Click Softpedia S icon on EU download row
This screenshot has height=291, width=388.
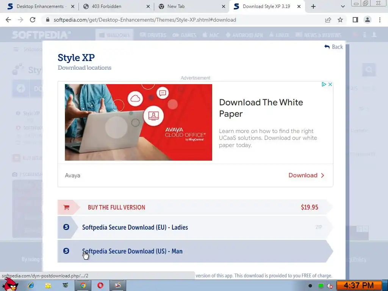point(66,227)
